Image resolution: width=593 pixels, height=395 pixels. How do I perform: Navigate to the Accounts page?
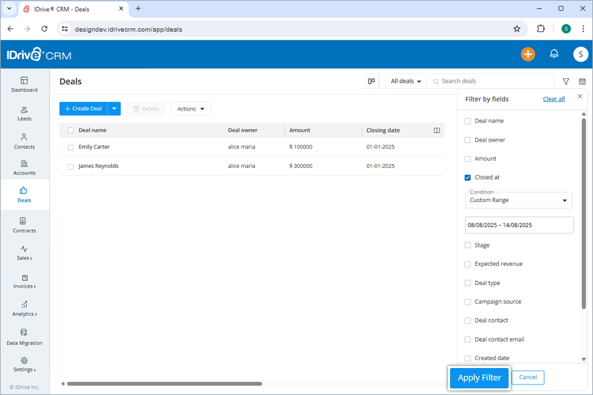pyautogui.click(x=24, y=169)
